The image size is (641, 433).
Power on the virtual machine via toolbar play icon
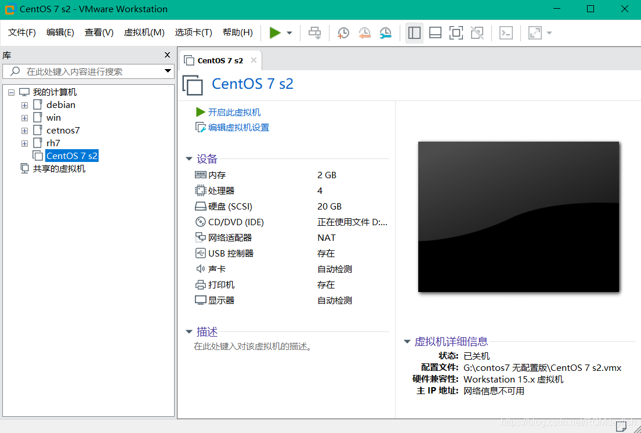(x=274, y=33)
